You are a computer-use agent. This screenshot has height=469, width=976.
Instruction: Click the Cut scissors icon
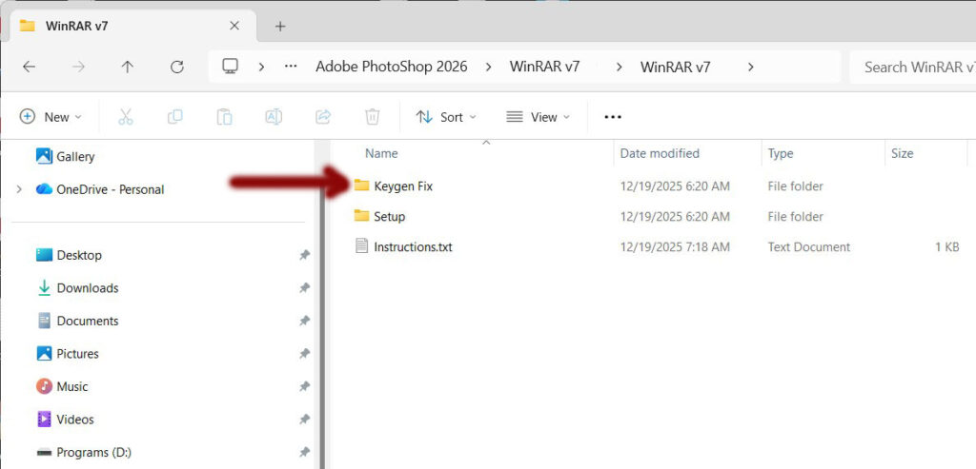pos(126,117)
